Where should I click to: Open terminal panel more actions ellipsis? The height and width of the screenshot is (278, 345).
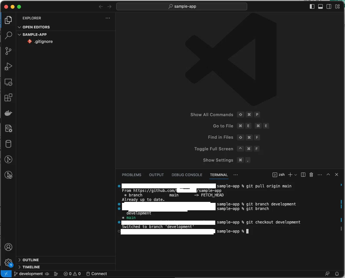coord(320,174)
